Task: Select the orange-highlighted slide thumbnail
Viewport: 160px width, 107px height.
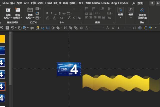Action: pyautogui.click(x=2, y=86)
